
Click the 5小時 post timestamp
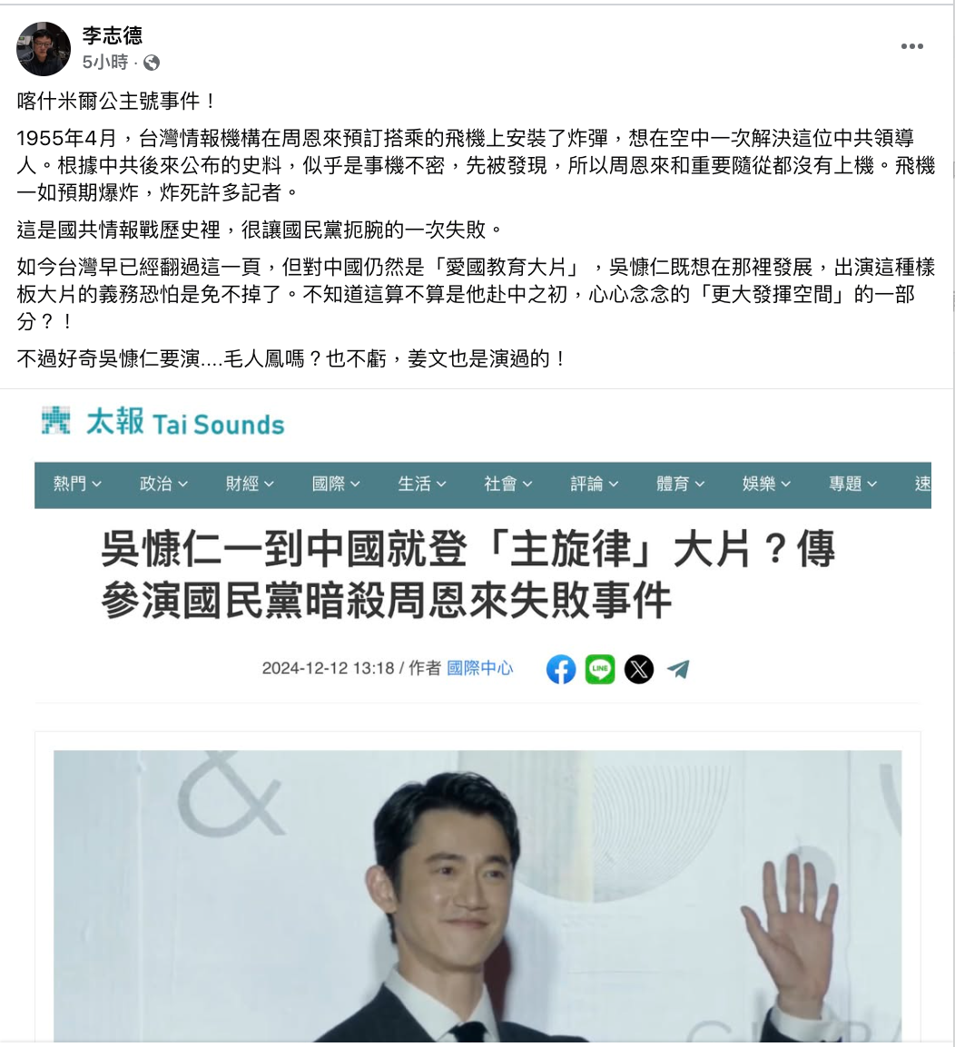(x=105, y=63)
